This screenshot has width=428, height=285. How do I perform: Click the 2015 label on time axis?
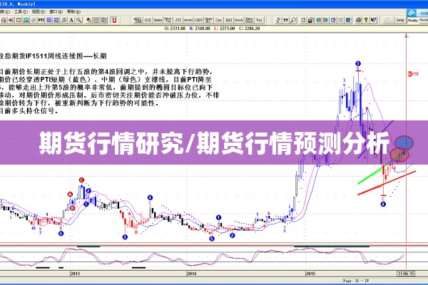tap(311, 274)
